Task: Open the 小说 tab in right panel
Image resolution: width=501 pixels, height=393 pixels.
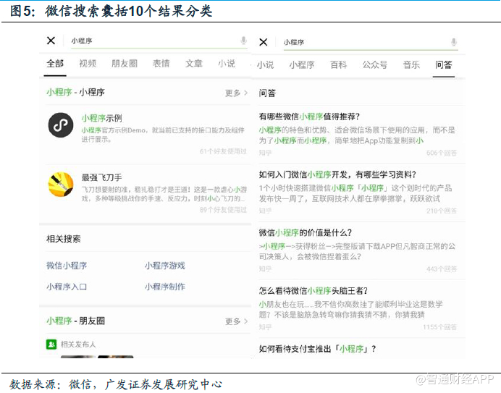Action: click(265, 65)
